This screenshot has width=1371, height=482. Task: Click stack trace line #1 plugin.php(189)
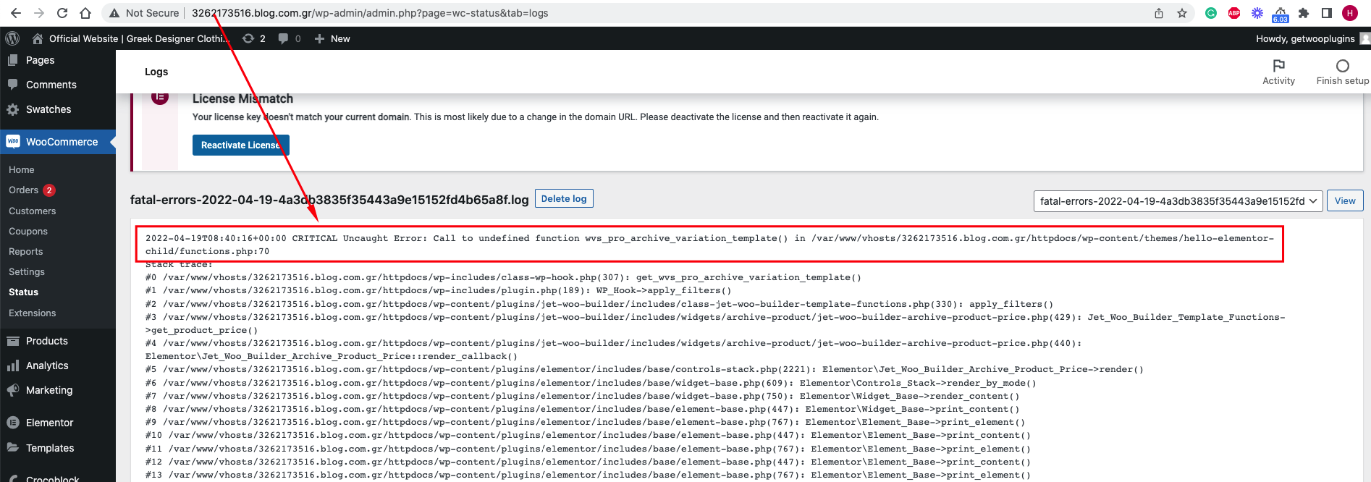438,290
